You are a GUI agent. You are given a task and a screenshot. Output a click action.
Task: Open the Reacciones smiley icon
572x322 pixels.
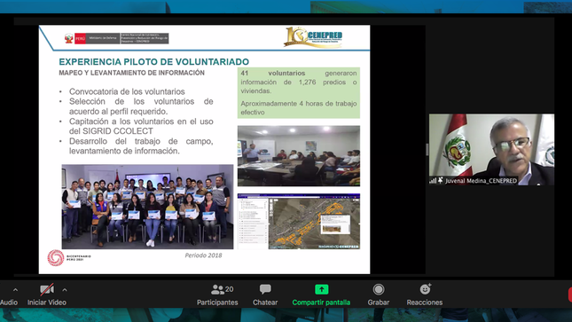[x=425, y=289]
